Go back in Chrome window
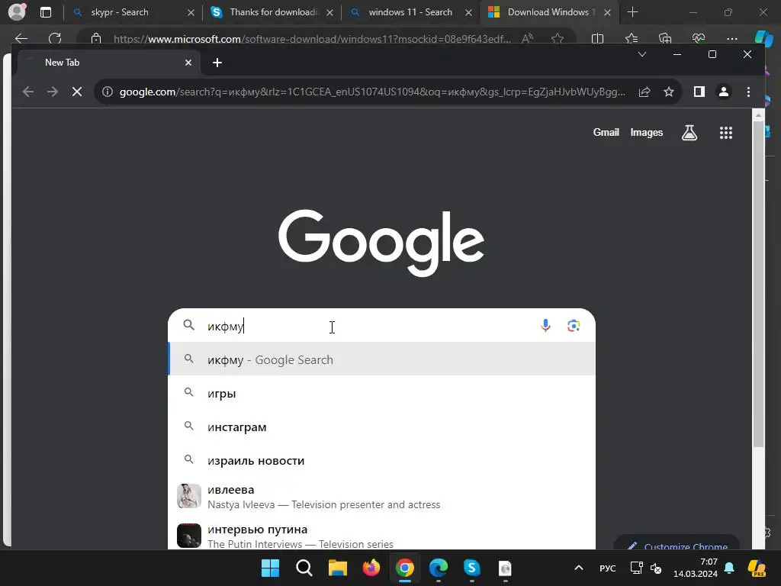This screenshot has height=586, width=781. (28, 92)
